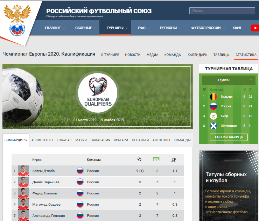Click the Russian Football Union eagle logo
The image size is (259, 221).
[17, 21]
